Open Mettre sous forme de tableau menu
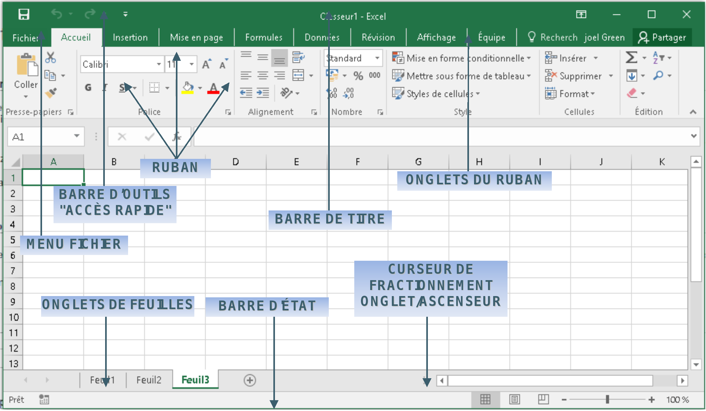The height and width of the screenshot is (411, 706). pos(461,76)
